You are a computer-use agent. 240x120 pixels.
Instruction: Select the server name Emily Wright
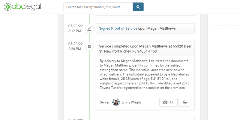131,102
